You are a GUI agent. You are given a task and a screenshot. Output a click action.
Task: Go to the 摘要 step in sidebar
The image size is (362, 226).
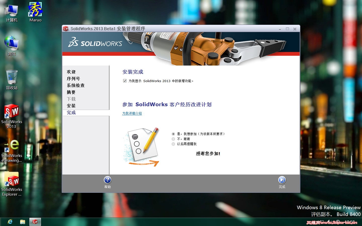pyautogui.click(x=71, y=92)
